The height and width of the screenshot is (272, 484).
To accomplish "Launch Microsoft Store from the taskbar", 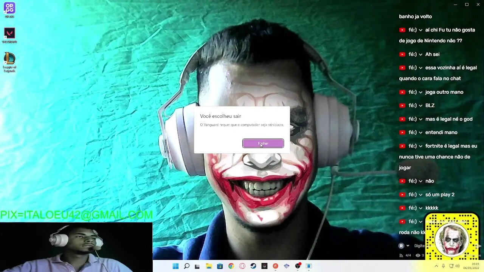I will click(220, 266).
